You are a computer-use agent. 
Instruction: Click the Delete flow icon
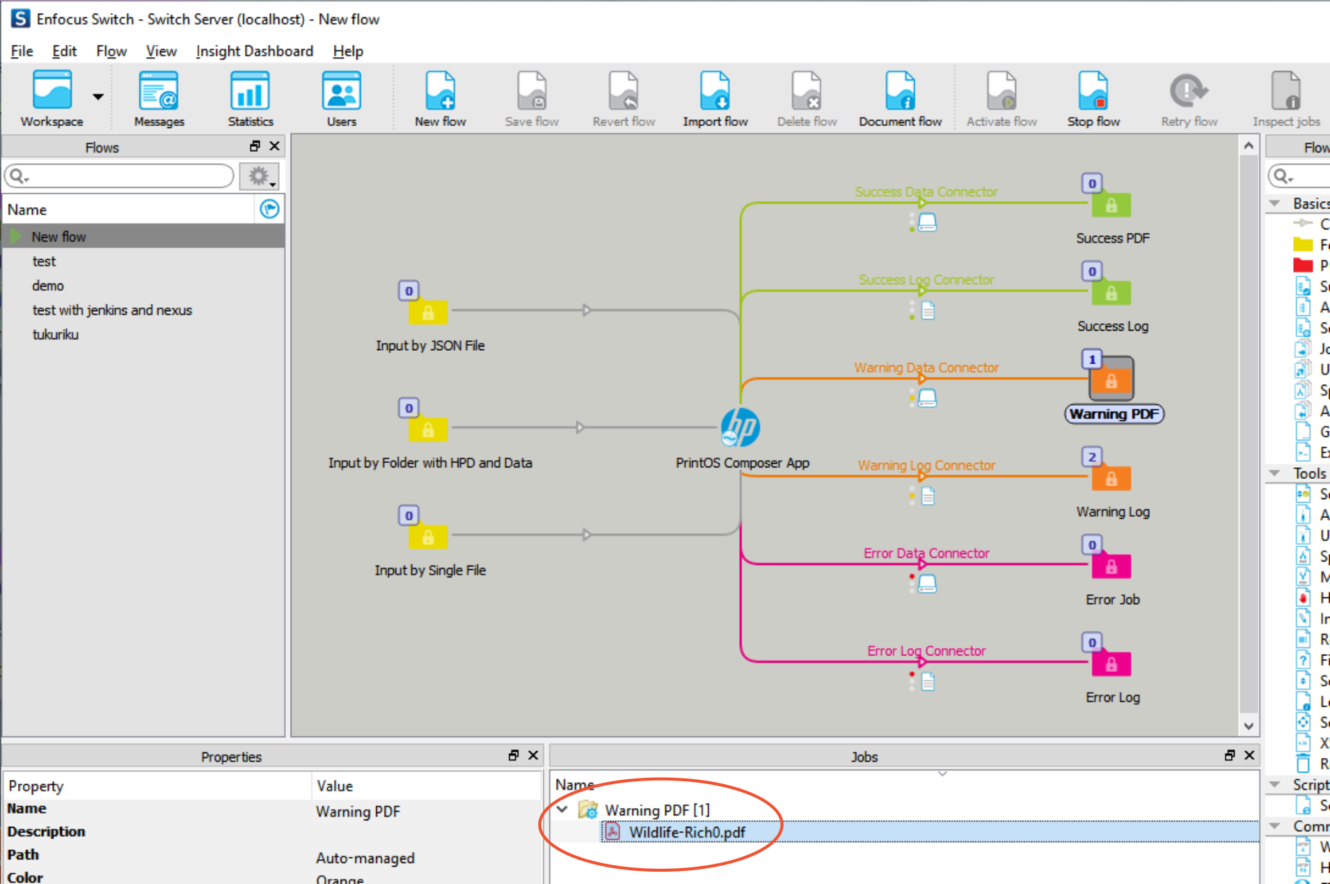806,98
